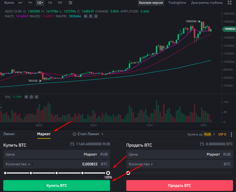Click 0.00000000 BTC balance

219,144
